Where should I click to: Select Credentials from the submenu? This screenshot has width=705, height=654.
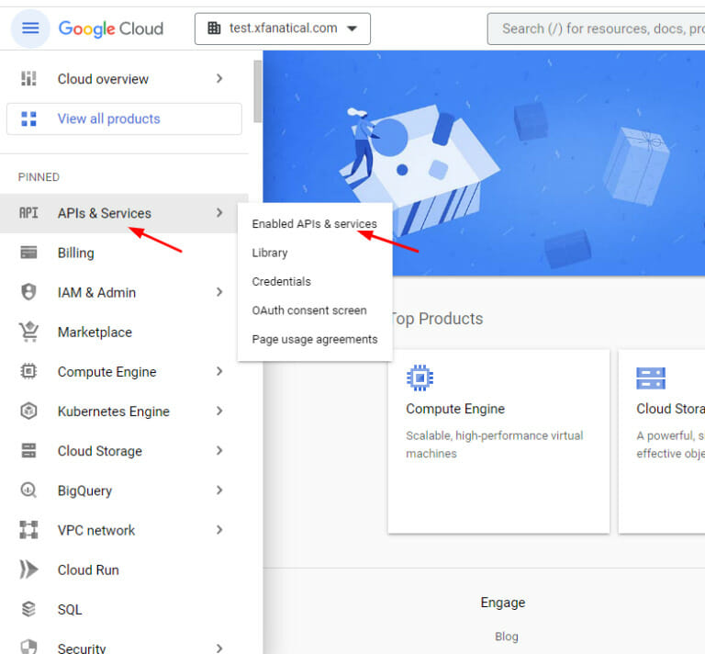tap(314, 282)
